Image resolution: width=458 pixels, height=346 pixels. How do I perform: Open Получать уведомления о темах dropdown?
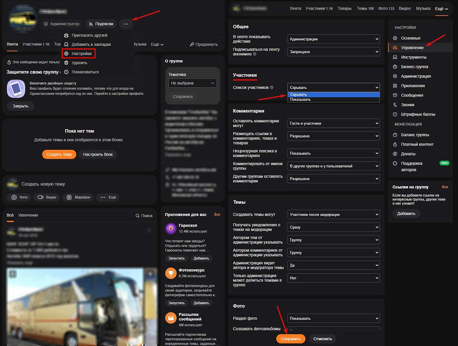[334, 227]
